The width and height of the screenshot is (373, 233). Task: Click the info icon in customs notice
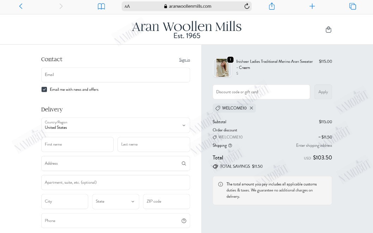point(221,184)
